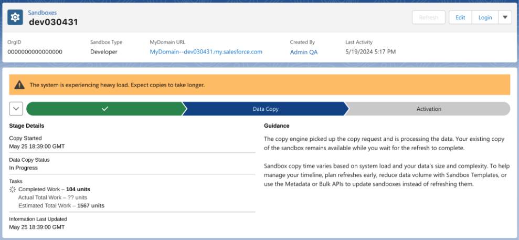The width and height of the screenshot is (519, 240).
Task: Click the OrgID value 000000000000000
Action: (x=35, y=52)
